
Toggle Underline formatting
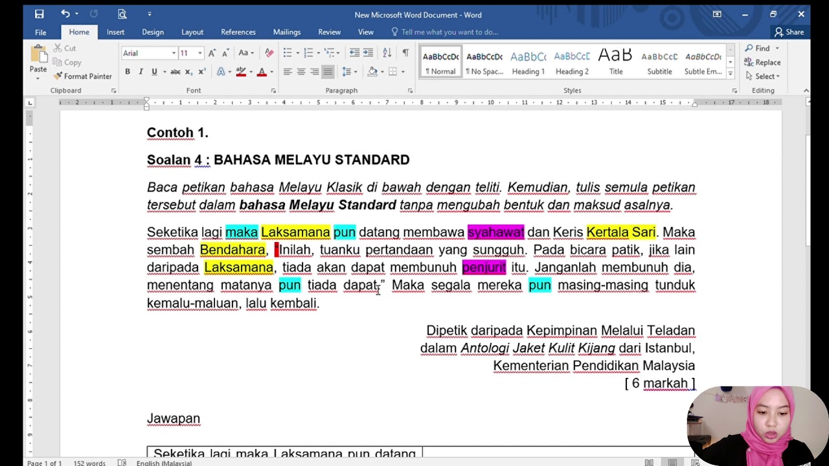[x=154, y=72]
